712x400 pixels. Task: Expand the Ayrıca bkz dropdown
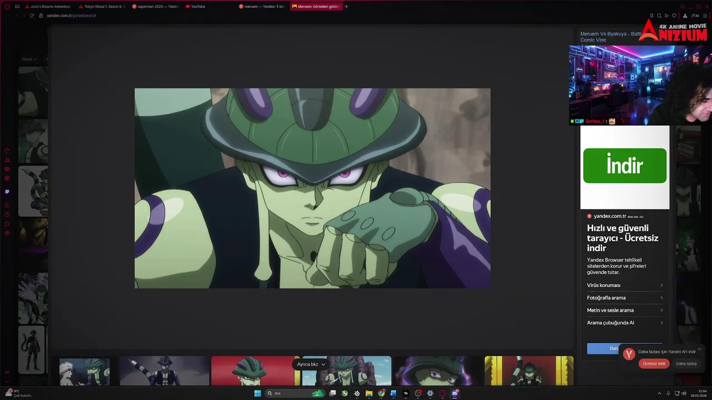(x=311, y=364)
